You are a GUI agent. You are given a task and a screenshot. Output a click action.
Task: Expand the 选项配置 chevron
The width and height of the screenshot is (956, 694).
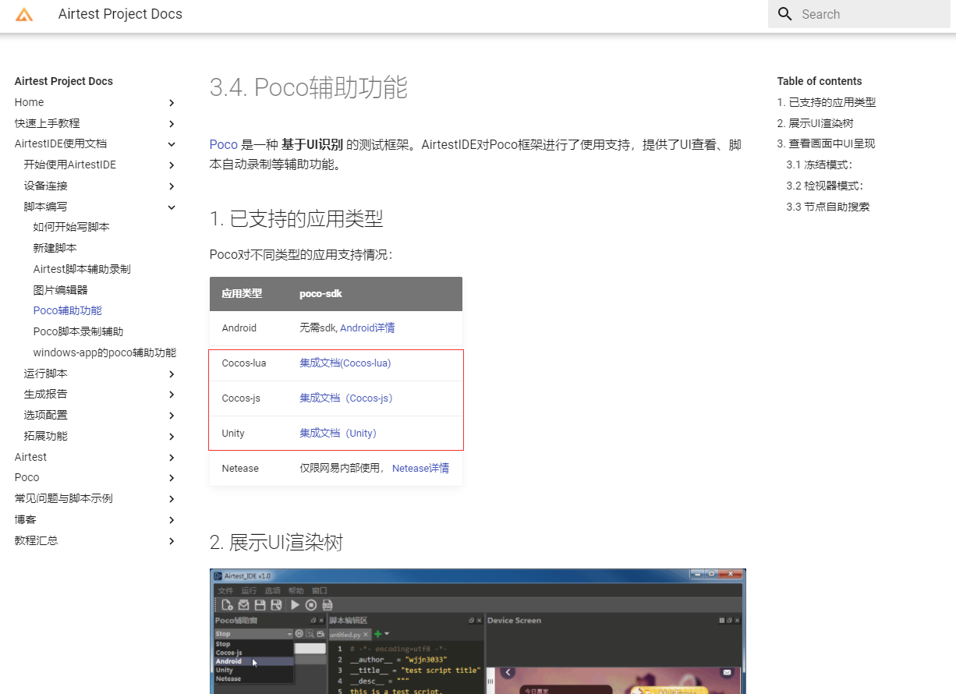tap(172, 416)
